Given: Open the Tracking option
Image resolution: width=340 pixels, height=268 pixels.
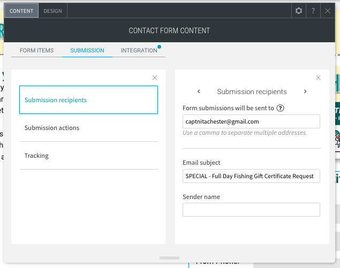Looking at the screenshot, I should coord(89,156).
